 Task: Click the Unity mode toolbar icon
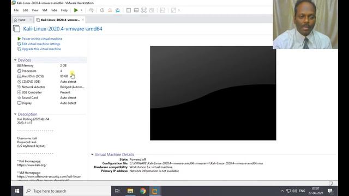coord(152,10)
